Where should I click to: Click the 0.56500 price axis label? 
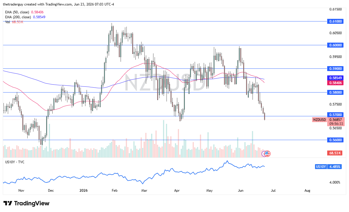coord(336,128)
